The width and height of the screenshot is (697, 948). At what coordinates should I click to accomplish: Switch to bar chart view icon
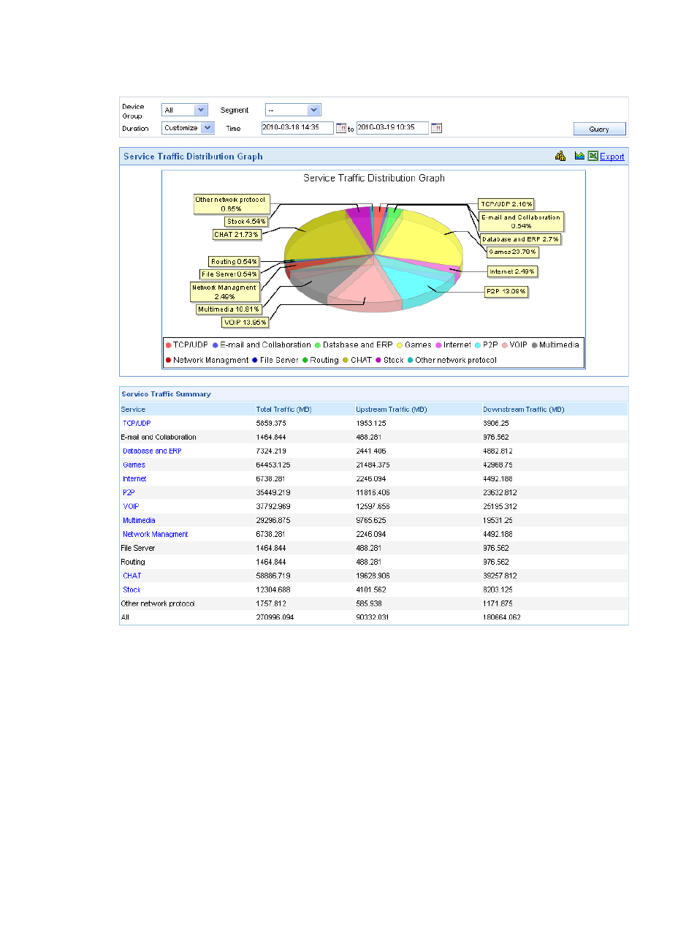(560, 156)
